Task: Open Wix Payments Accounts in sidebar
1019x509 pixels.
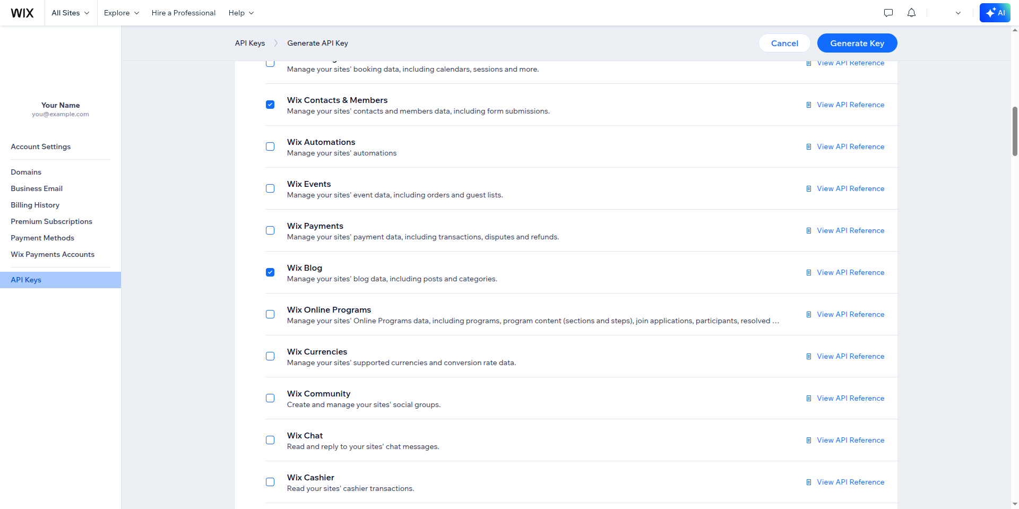Action: click(x=53, y=254)
